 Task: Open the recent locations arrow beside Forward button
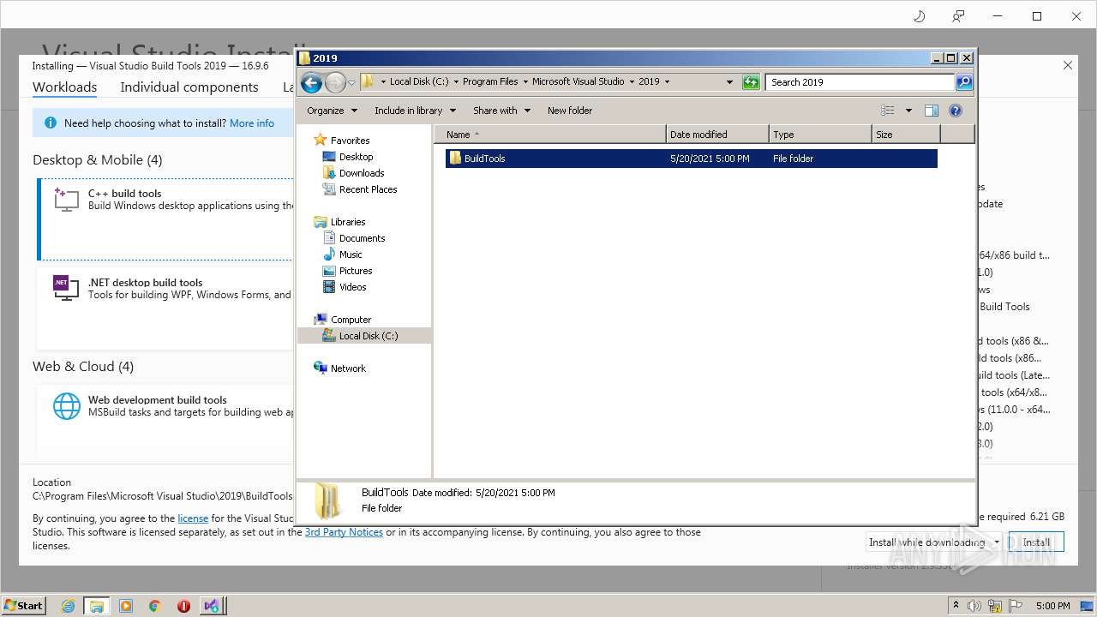click(351, 82)
